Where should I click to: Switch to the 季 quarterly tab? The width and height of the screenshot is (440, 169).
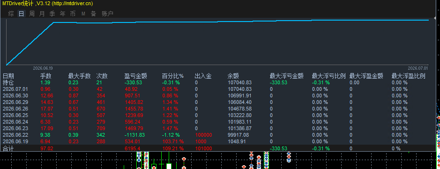pos(52,14)
